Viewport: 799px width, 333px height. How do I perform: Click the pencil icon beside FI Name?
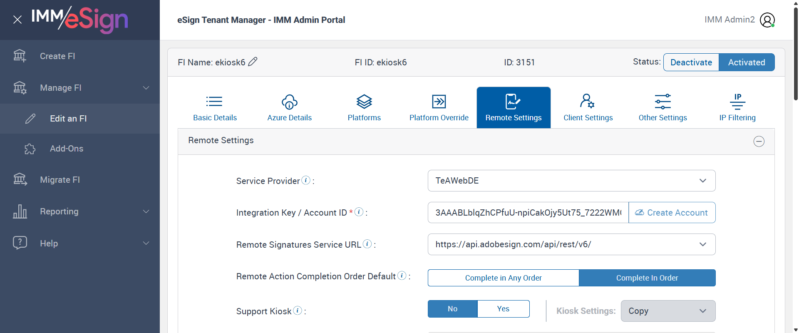tap(253, 62)
